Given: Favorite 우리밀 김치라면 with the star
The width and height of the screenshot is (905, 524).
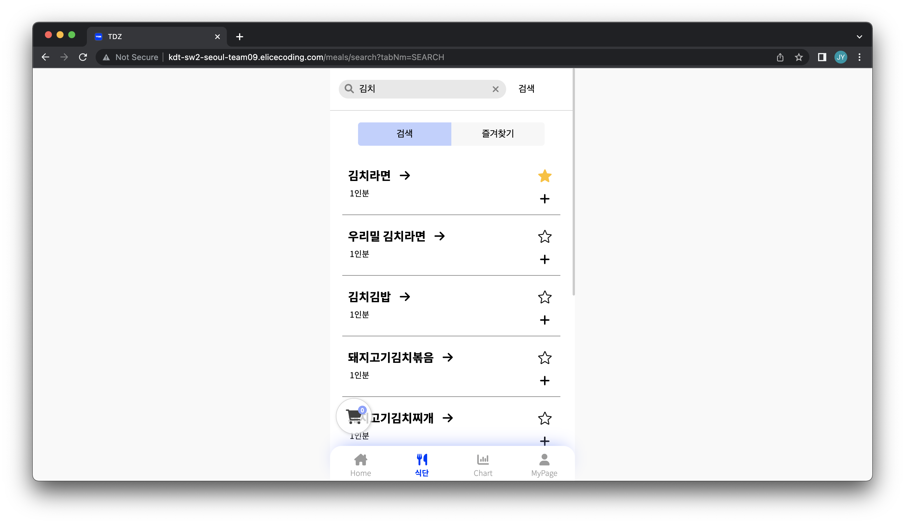Looking at the screenshot, I should [x=544, y=237].
